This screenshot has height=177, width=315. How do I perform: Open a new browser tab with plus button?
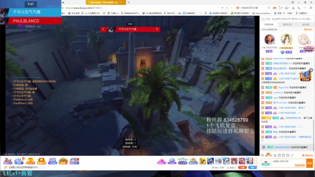click(x=129, y=3)
